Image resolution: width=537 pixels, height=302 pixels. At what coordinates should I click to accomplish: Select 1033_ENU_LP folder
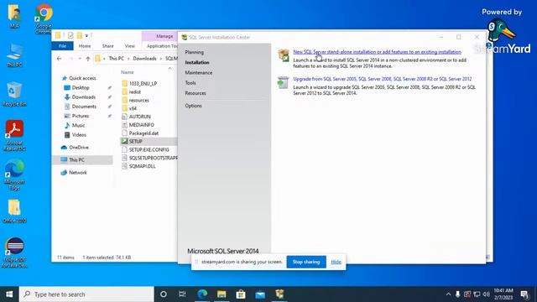tap(143, 84)
